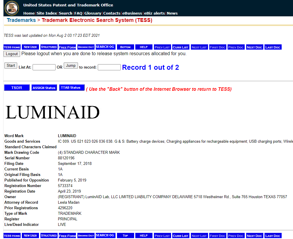Click top Structured search button
293x239 pixels.
[49, 47]
